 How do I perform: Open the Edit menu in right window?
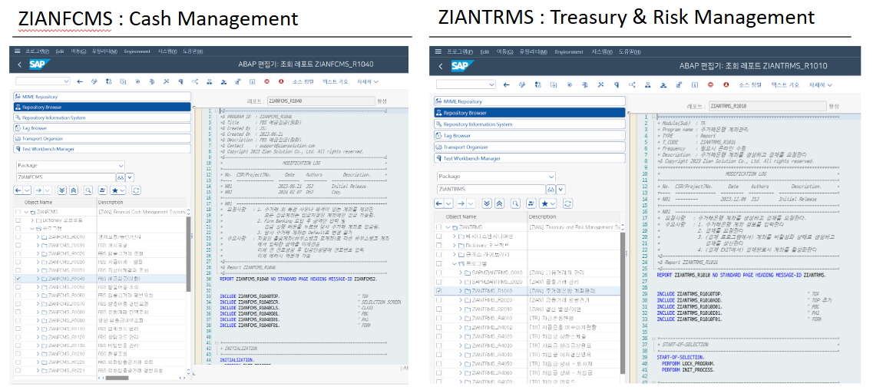(484, 51)
